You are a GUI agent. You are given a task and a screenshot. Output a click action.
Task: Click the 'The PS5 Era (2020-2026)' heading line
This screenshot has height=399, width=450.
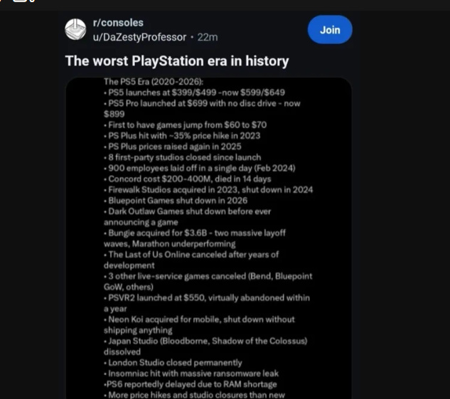point(148,83)
